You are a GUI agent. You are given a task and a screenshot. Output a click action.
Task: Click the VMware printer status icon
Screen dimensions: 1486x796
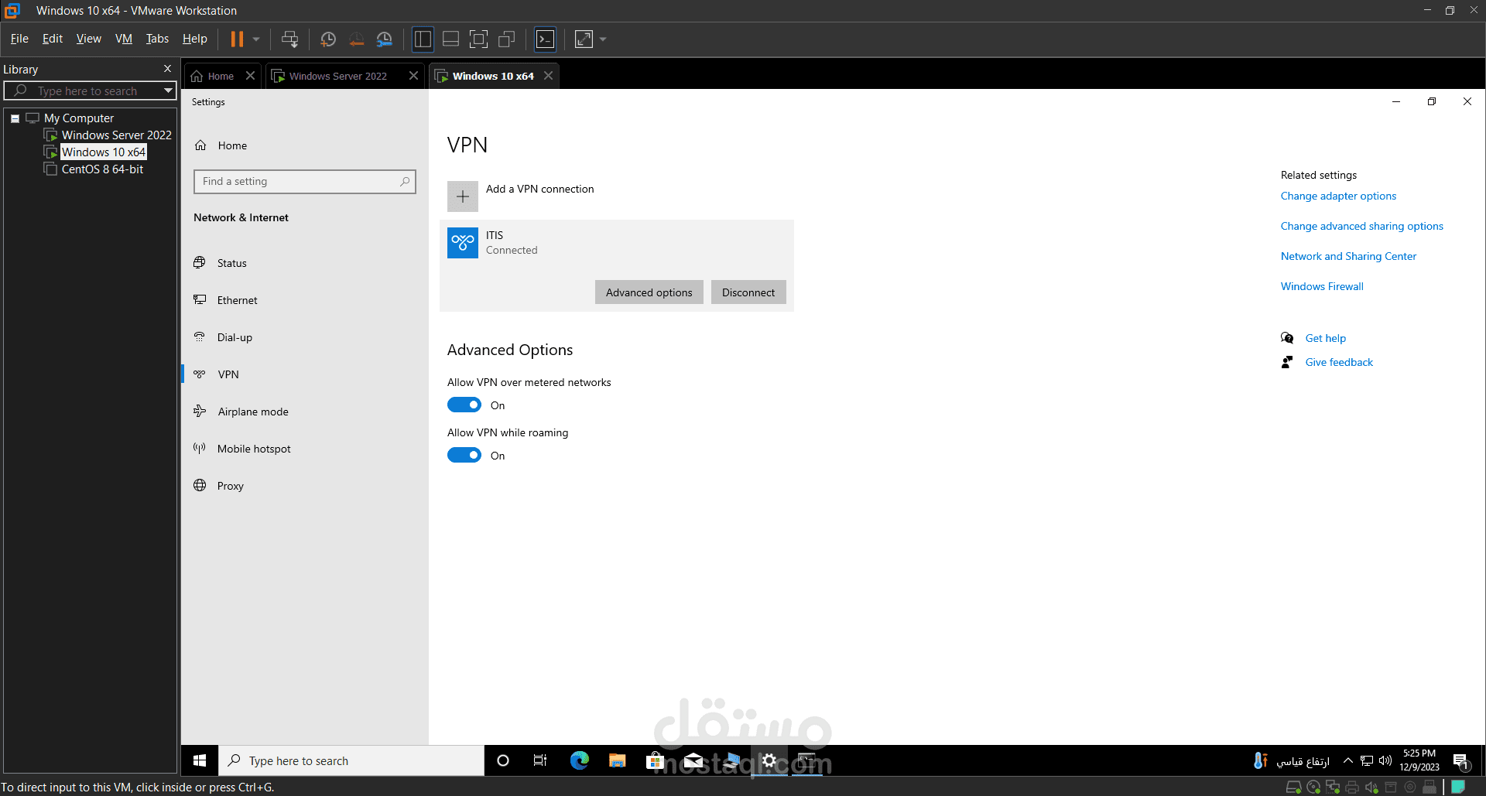point(1352,787)
